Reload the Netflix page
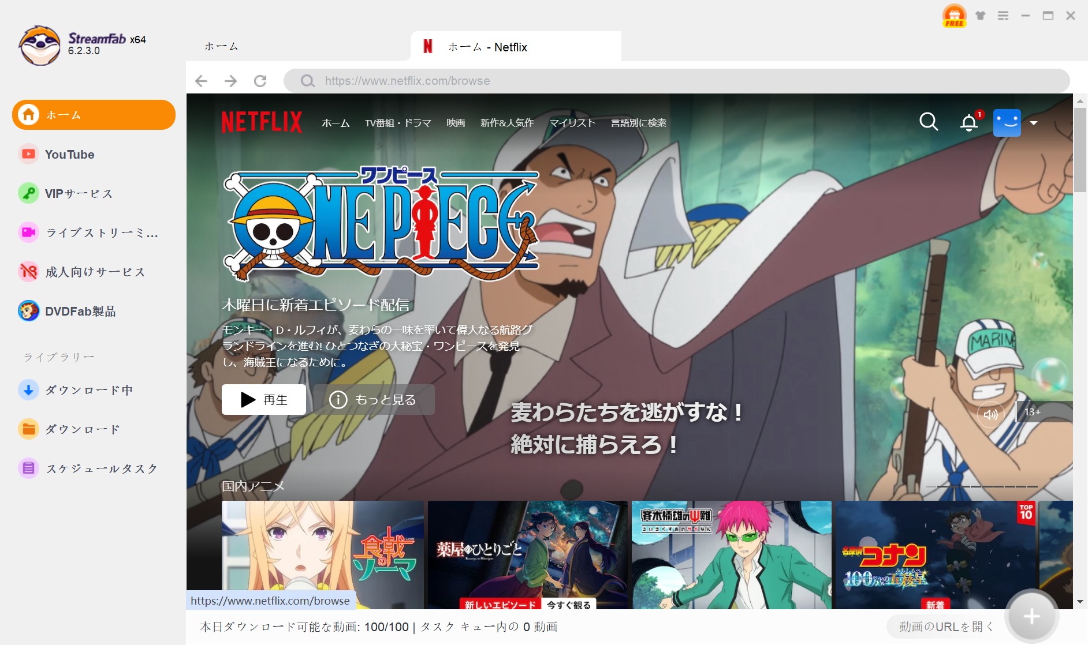The width and height of the screenshot is (1088, 645). click(260, 81)
